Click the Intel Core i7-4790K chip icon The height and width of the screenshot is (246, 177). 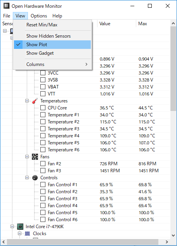pyautogui.click(x=20, y=227)
